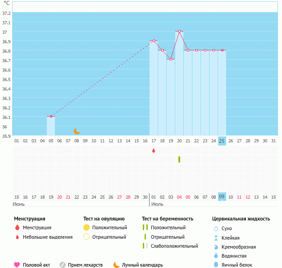The width and height of the screenshot is (282, 268).
Task: Click the Цервикальная жидкость heading
Action: tap(241, 219)
